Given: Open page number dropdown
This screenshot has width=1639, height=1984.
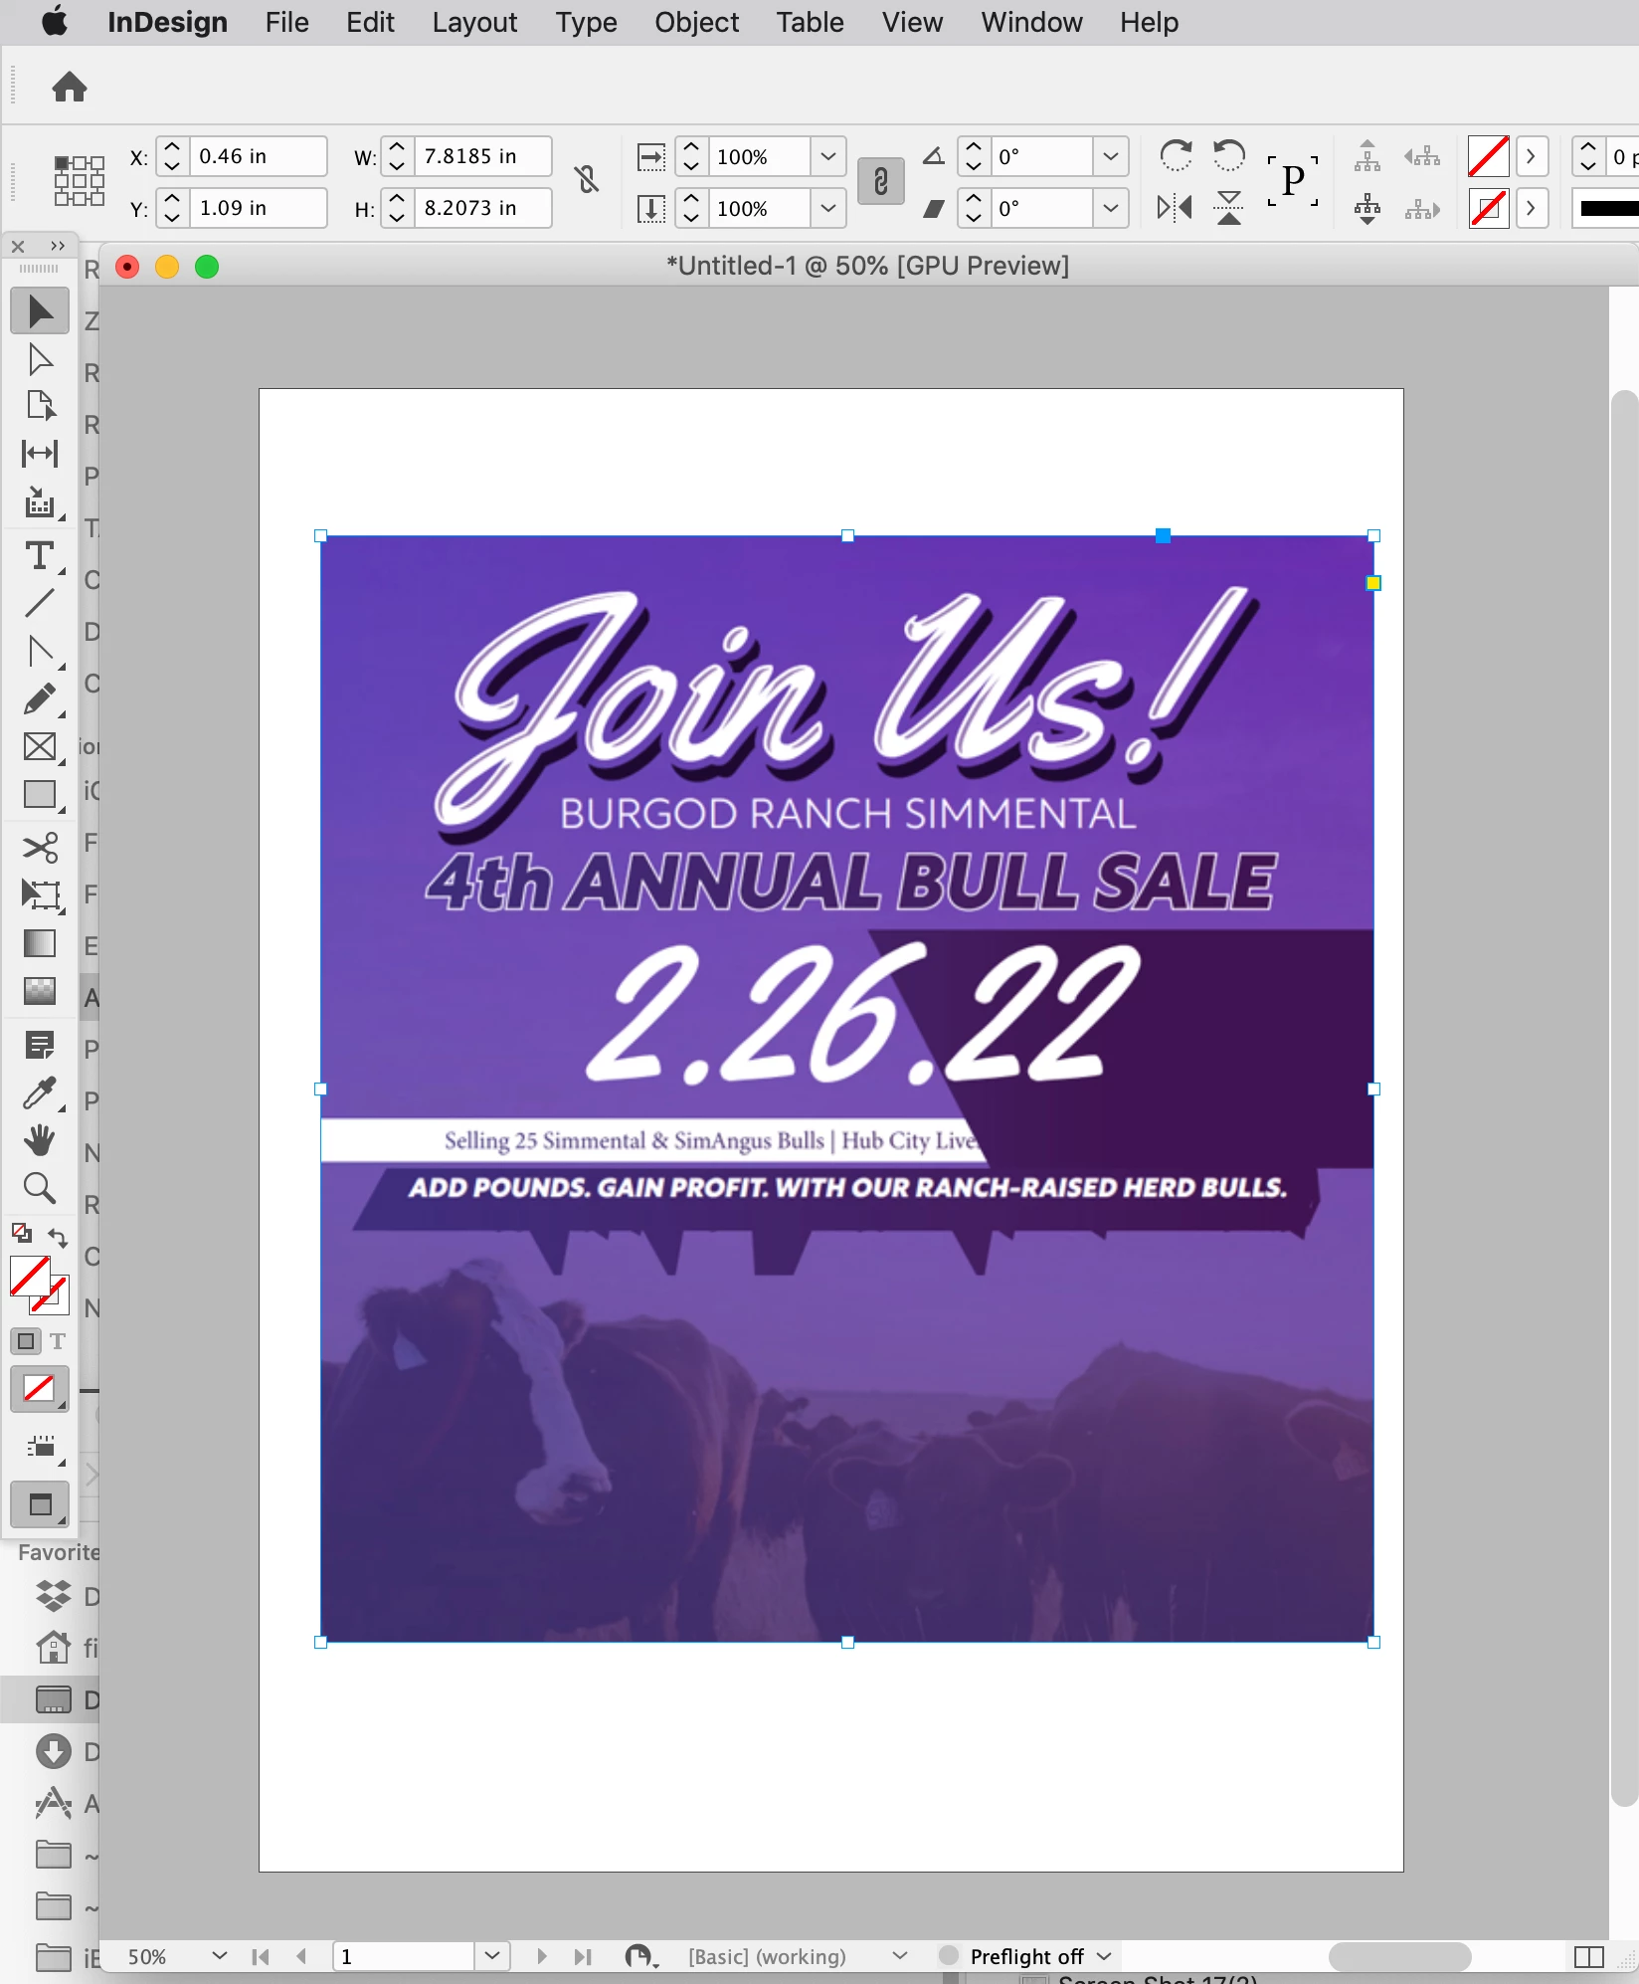Looking at the screenshot, I should tap(491, 1956).
